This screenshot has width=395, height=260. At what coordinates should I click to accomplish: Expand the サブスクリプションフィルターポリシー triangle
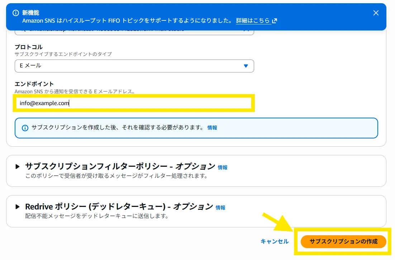[x=17, y=167]
